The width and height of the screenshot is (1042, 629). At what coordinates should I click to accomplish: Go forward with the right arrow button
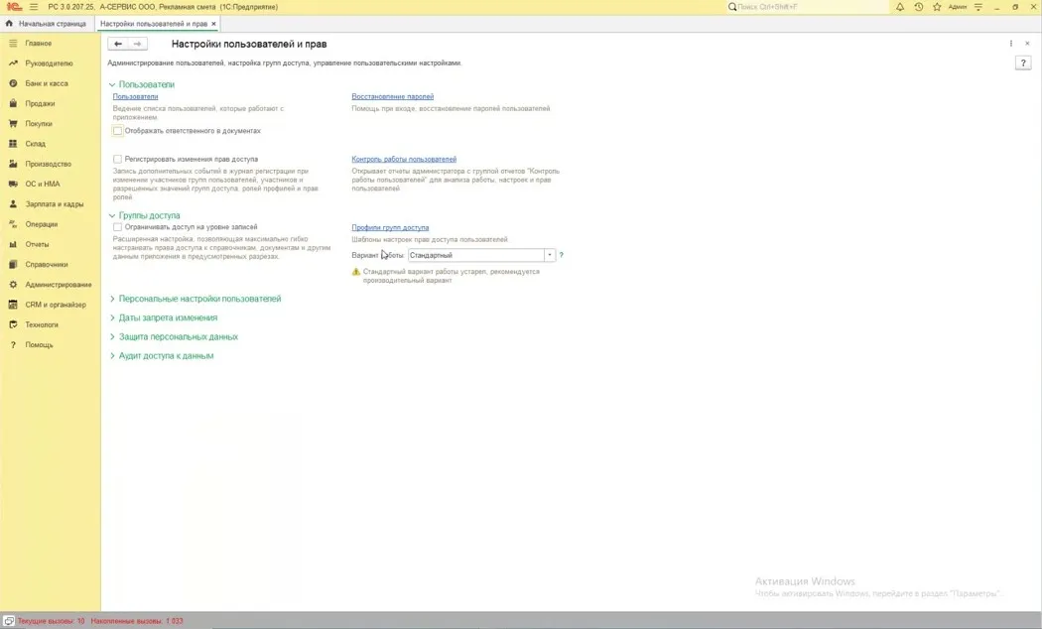(138, 44)
